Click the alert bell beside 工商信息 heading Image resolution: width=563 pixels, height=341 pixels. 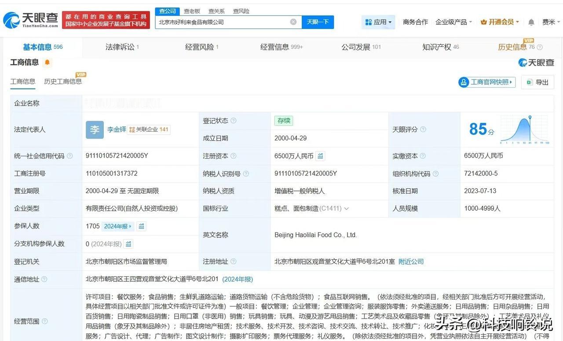[47, 63]
